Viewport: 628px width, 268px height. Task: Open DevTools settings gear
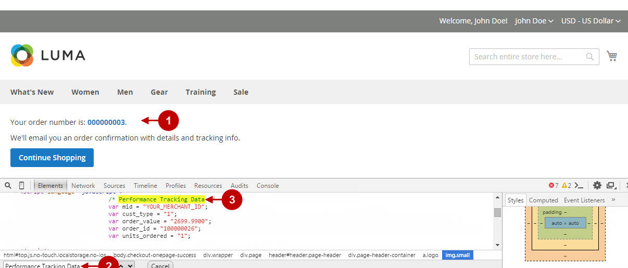[597, 185]
